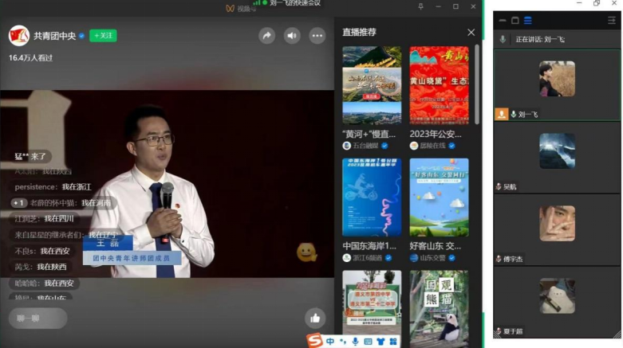The image size is (623, 348).
Task: Open the three-dot more options menu
Action: (x=317, y=36)
